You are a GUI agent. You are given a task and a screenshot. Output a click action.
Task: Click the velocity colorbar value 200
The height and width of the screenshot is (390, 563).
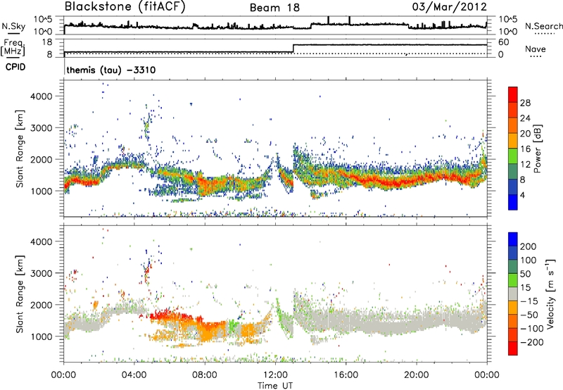coord(529,246)
